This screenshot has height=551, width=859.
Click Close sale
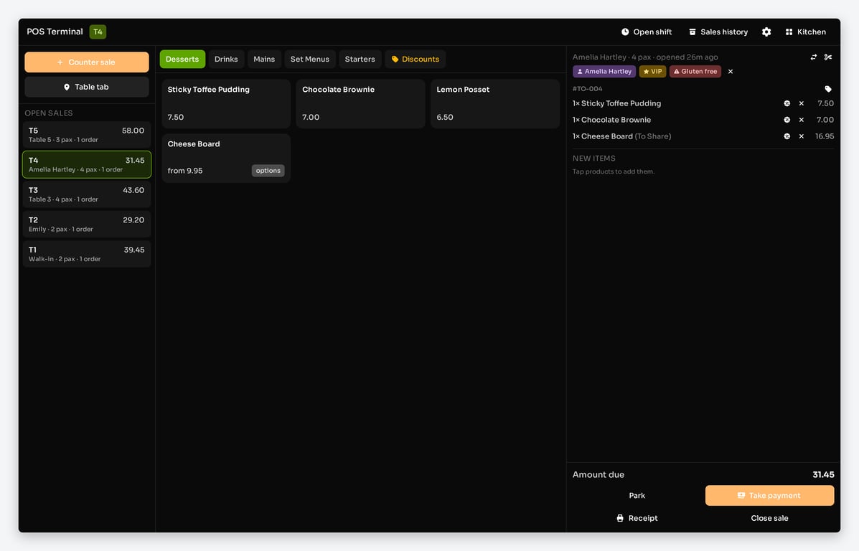769,518
